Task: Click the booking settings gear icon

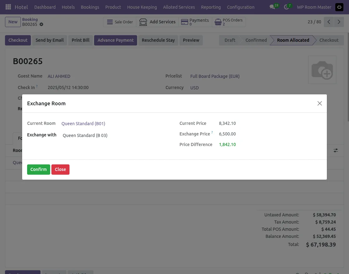Action: point(41,24)
